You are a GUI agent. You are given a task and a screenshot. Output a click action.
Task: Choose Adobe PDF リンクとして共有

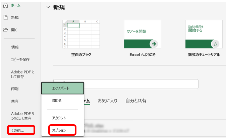point(23,116)
